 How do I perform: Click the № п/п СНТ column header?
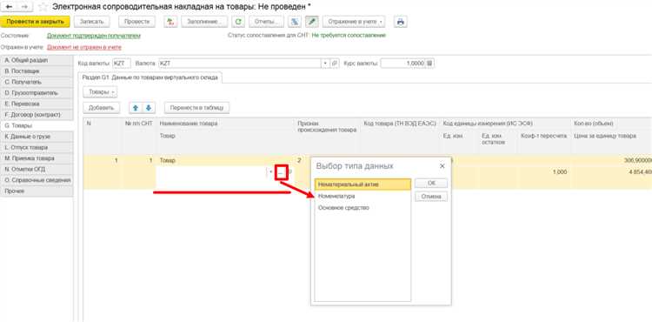click(x=139, y=124)
